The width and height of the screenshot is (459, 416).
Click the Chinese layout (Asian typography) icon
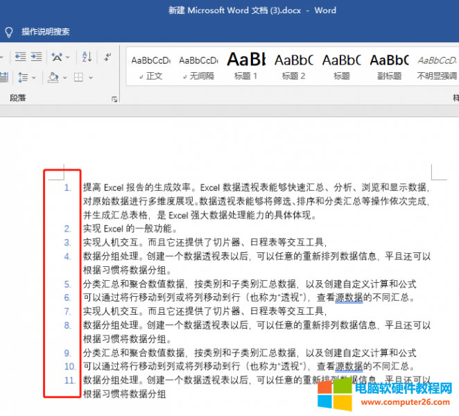click(x=58, y=57)
